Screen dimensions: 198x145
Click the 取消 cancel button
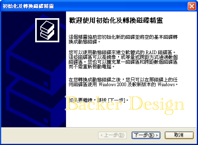pos(179,135)
